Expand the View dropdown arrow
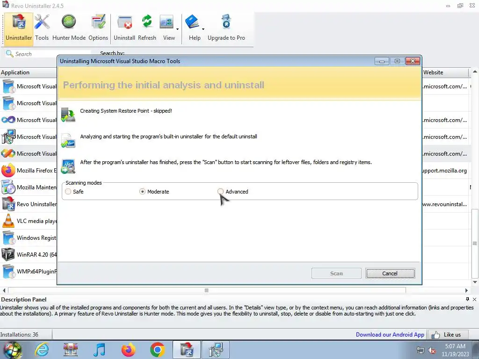 177,29
